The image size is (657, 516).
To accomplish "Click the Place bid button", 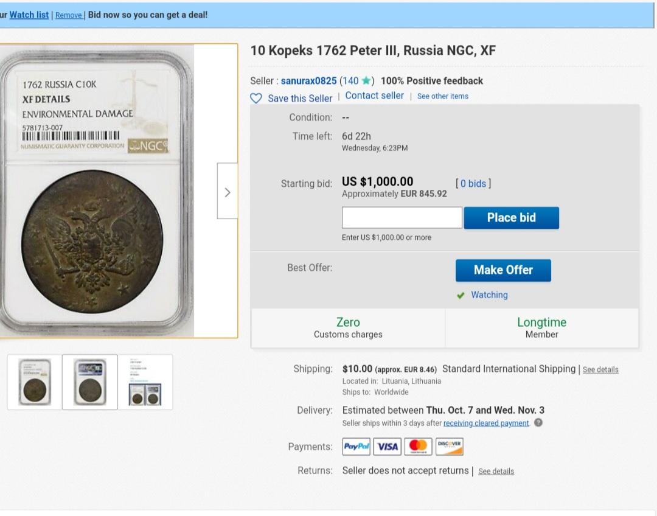I will click(x=511, y=218).
